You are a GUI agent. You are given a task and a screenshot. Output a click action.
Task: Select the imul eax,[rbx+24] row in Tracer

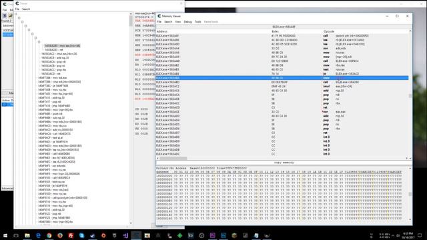(x=59, y=54)
